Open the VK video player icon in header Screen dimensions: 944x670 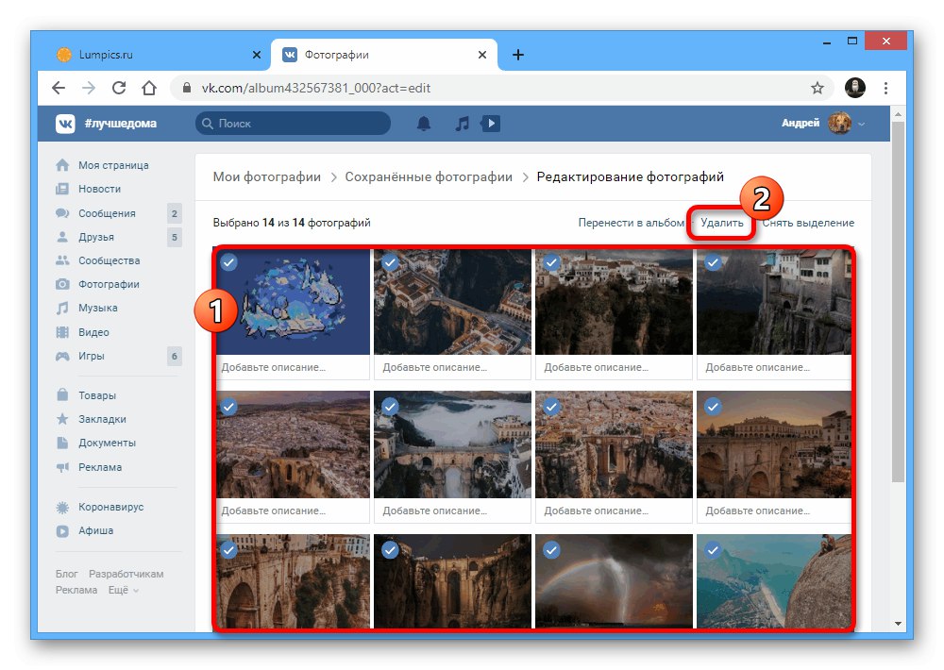pyautogui.click(x=490, y=124)
